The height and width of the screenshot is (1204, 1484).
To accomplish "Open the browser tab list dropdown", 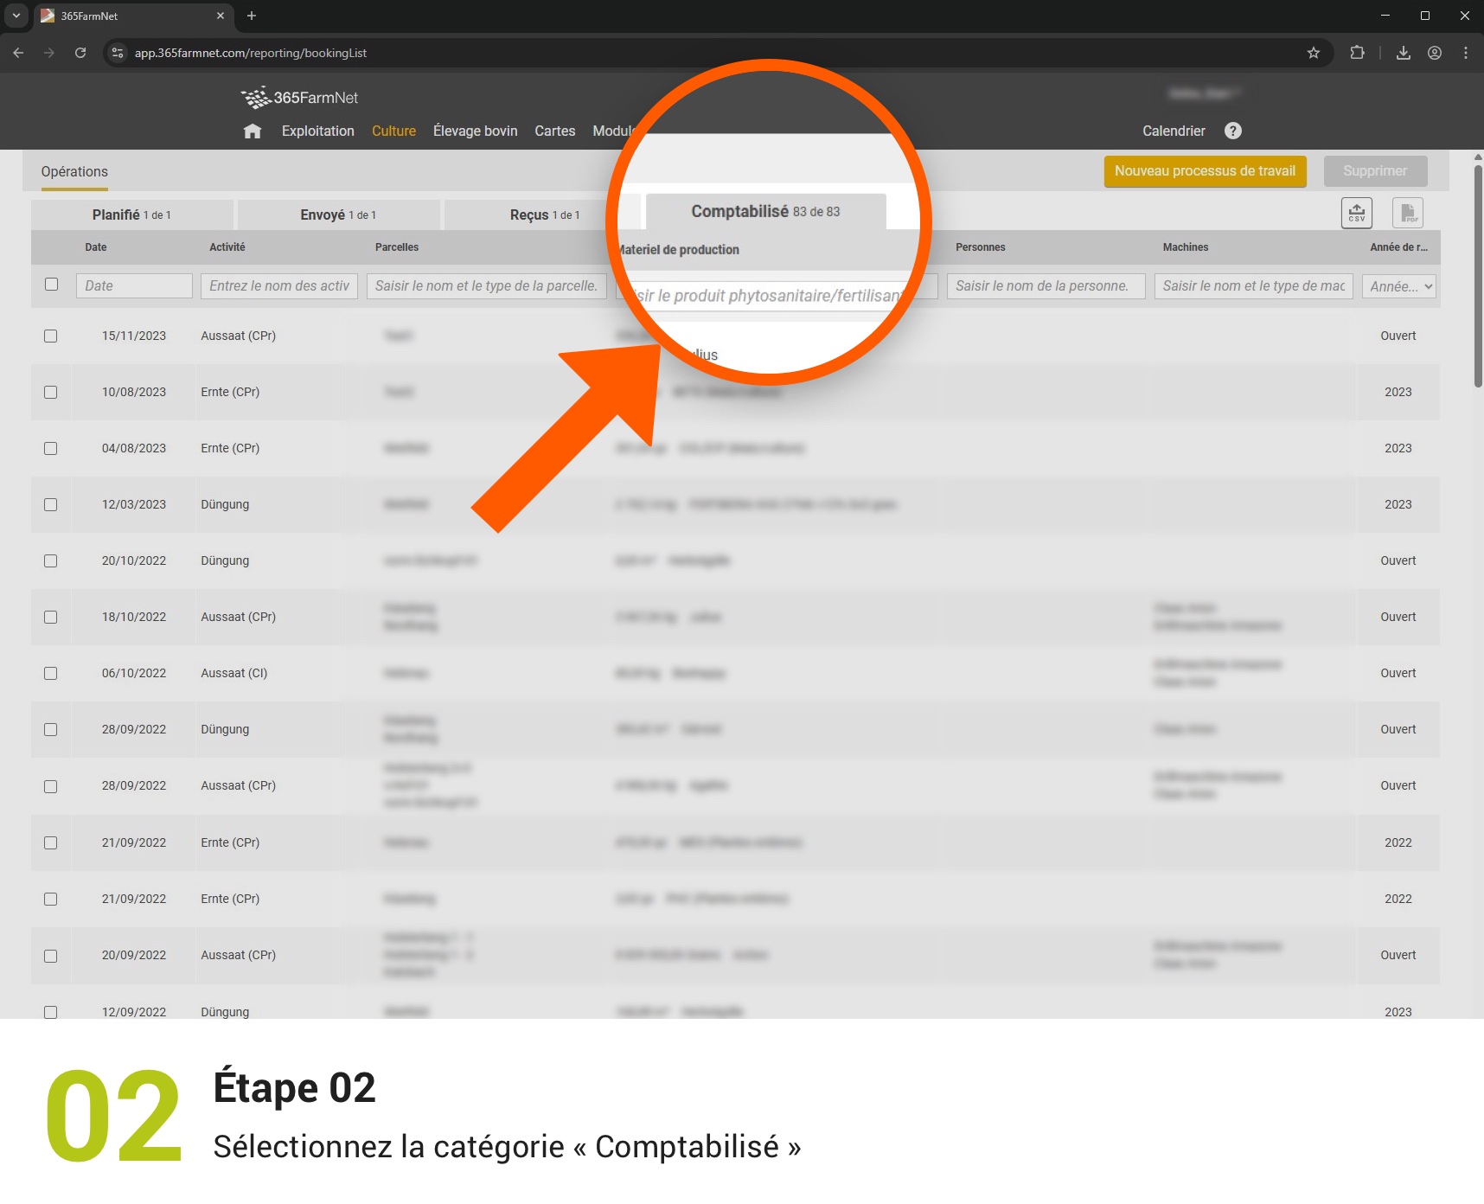I will tap(16, 16).
